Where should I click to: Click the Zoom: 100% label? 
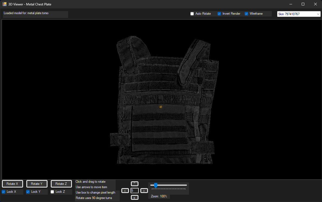[x=159, y=196]
